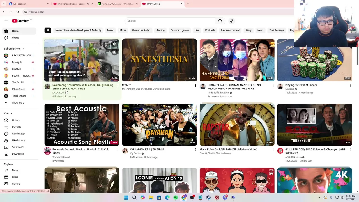Select the Podcasts filter chip
This screenshot has height=202, width=359.
point(210,30)
